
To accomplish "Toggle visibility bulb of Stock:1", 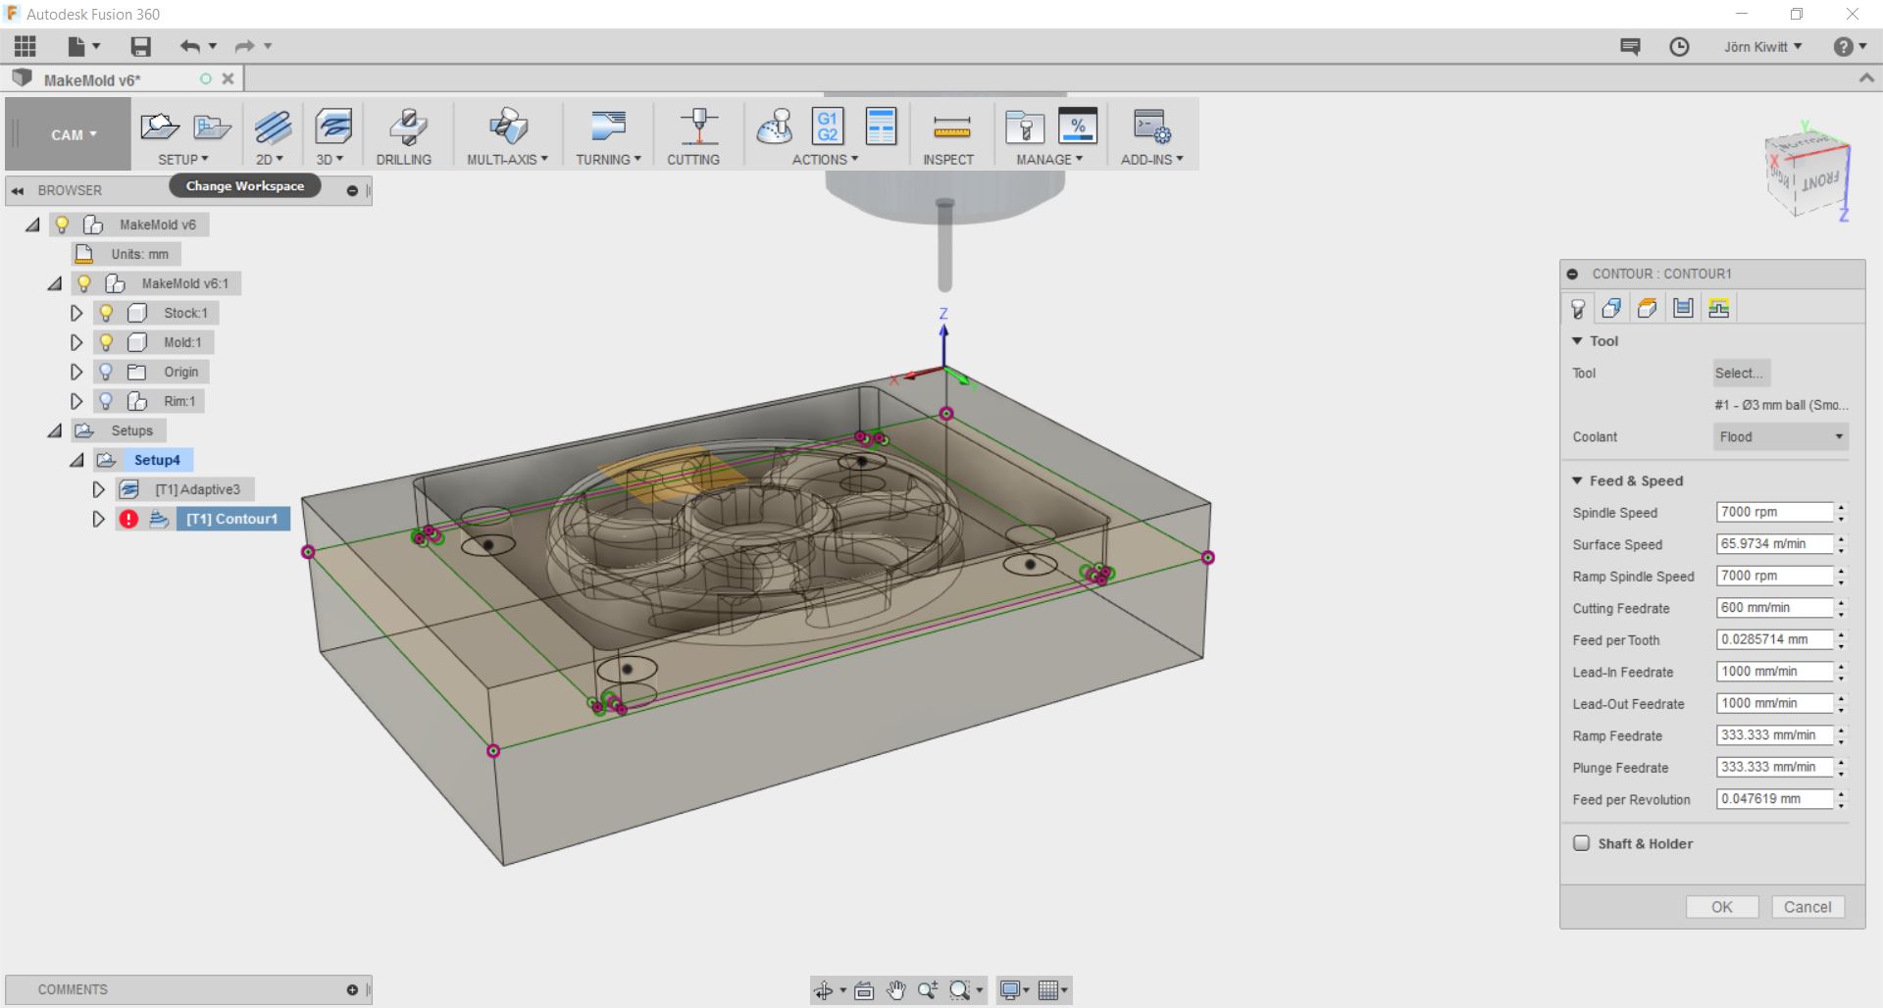I will (106, 313).
